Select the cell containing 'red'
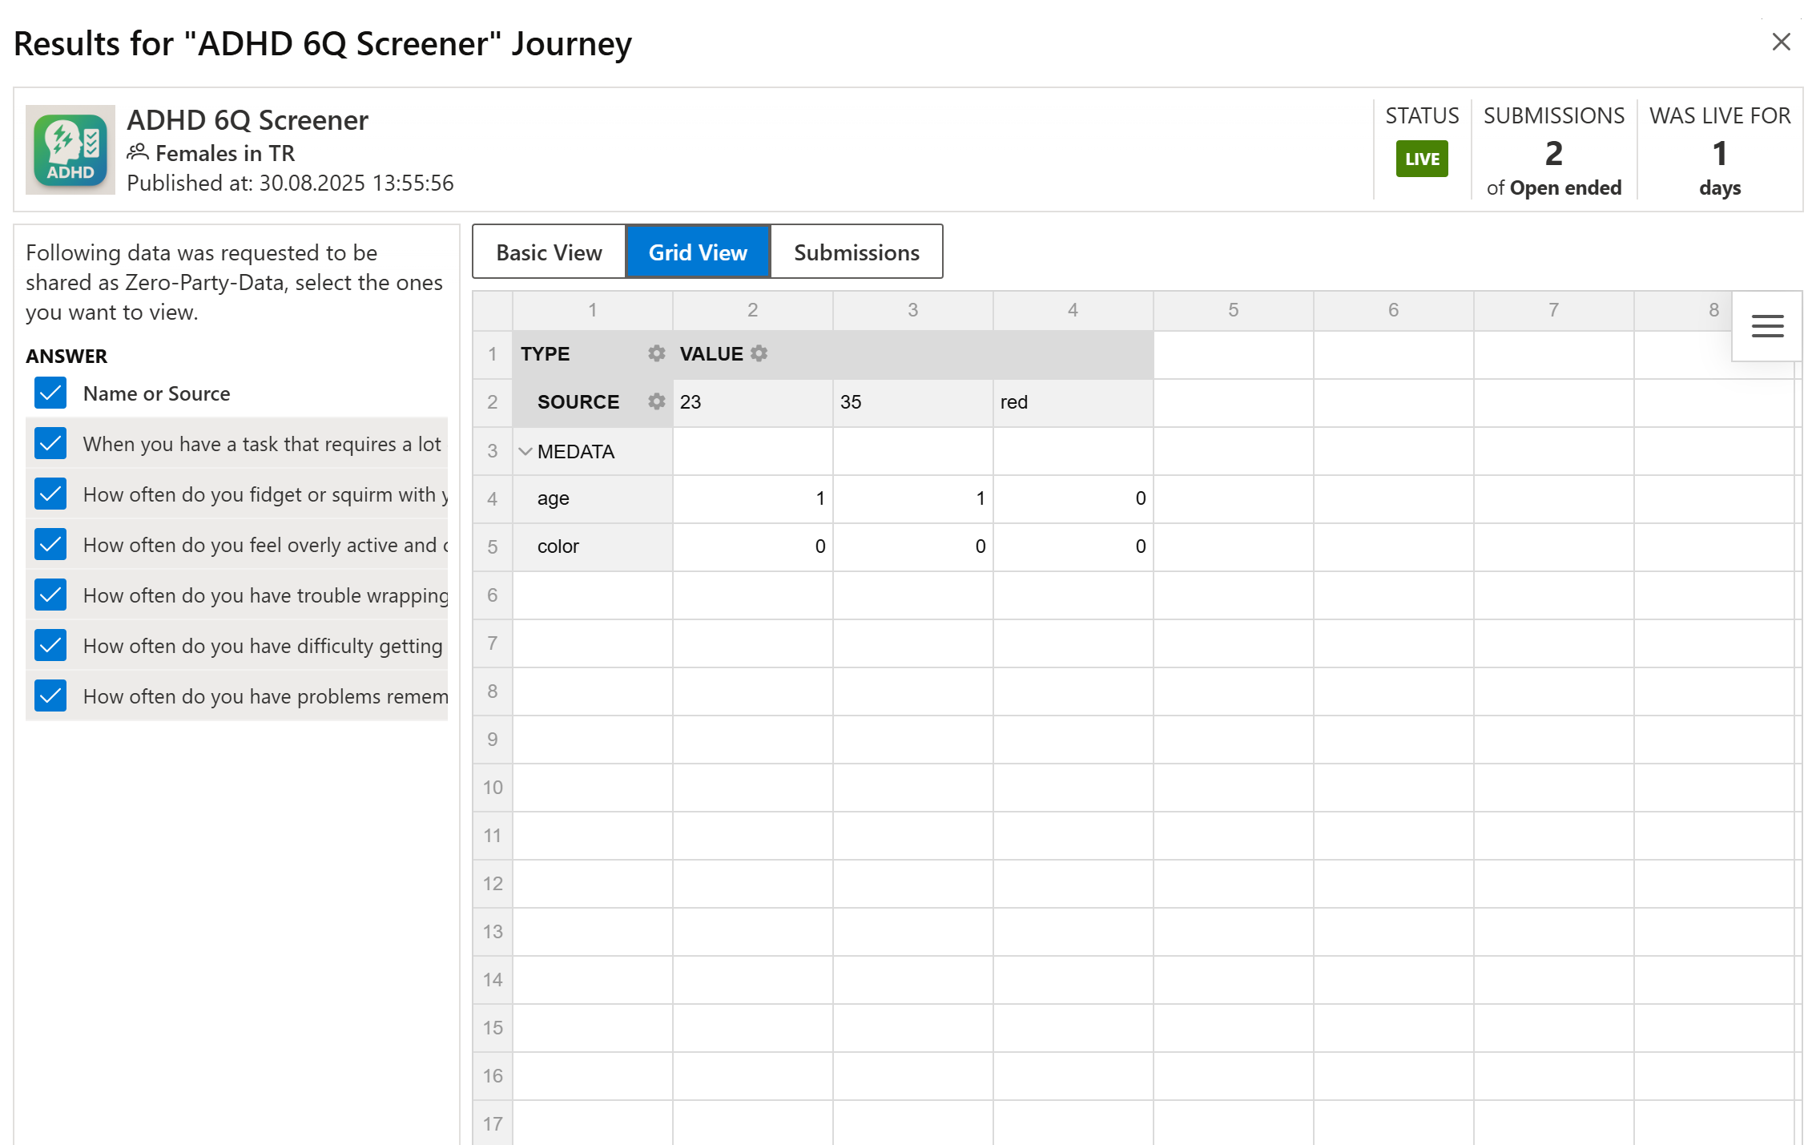The height and width of the screenshot is (1145, 1812). [1072, 402]
